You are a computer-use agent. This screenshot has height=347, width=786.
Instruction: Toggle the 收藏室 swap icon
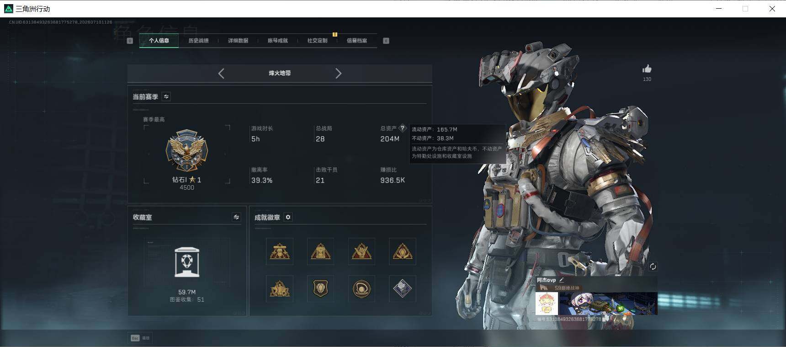click(236, 217)
